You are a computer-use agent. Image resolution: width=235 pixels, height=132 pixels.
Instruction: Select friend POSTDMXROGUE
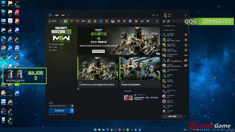(x=175, y=55)
